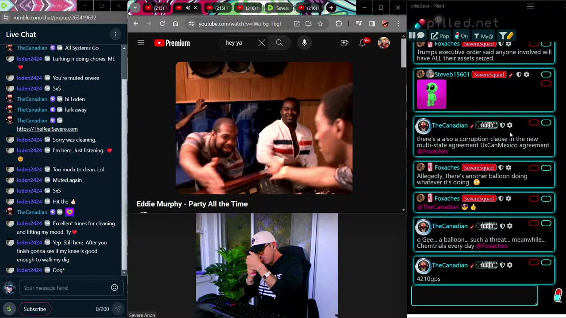Open the YouTube Create video icon
566x318 pixels.
[x=344, y=43]
